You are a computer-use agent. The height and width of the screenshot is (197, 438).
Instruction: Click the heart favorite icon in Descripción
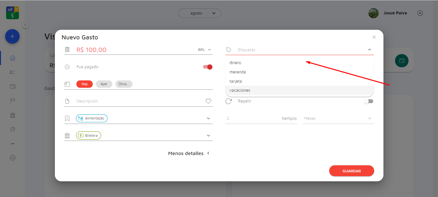tap(208, 101)
